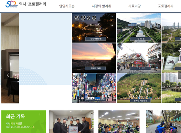The width and height of the screenshot is (181, 133).
Task: Click the 안양천 label button
Action: click(x=141, y=39)
